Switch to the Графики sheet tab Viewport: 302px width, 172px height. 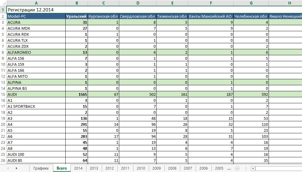tap(41, 168)
